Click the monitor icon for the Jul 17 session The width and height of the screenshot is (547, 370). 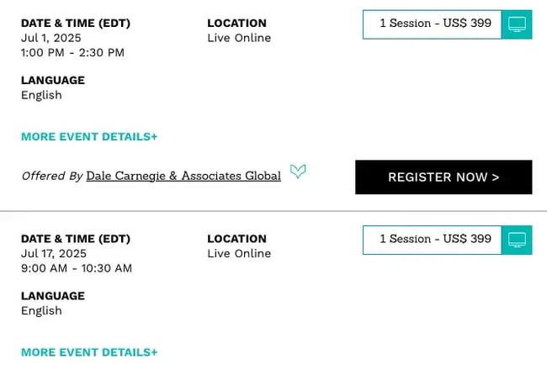[x=517, y=240]
